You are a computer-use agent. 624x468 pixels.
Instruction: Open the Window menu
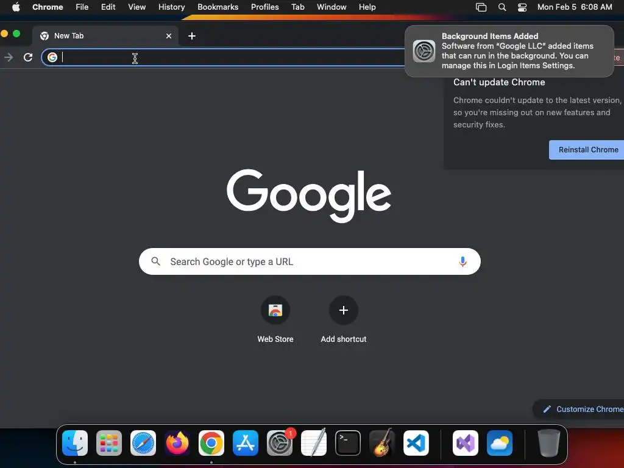331,7
